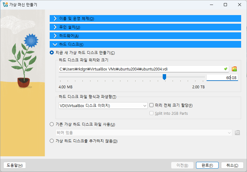Expand 하드웨어 section
Image resolution: width=247 pixels, height=172 pixels.
145,36
